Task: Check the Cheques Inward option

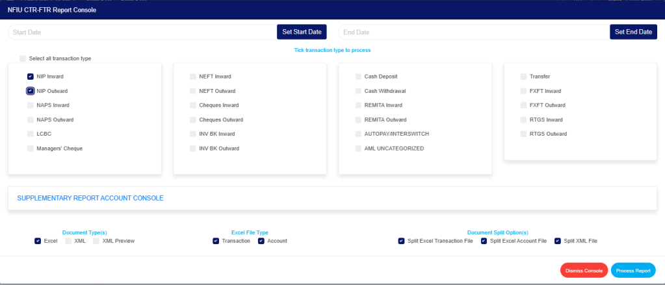Action: 193,105
